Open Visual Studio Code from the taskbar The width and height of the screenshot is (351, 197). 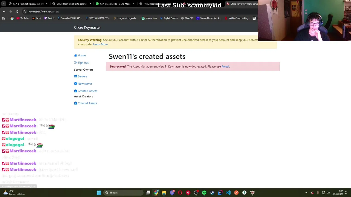pyautogui.click(x=228, y=193)
